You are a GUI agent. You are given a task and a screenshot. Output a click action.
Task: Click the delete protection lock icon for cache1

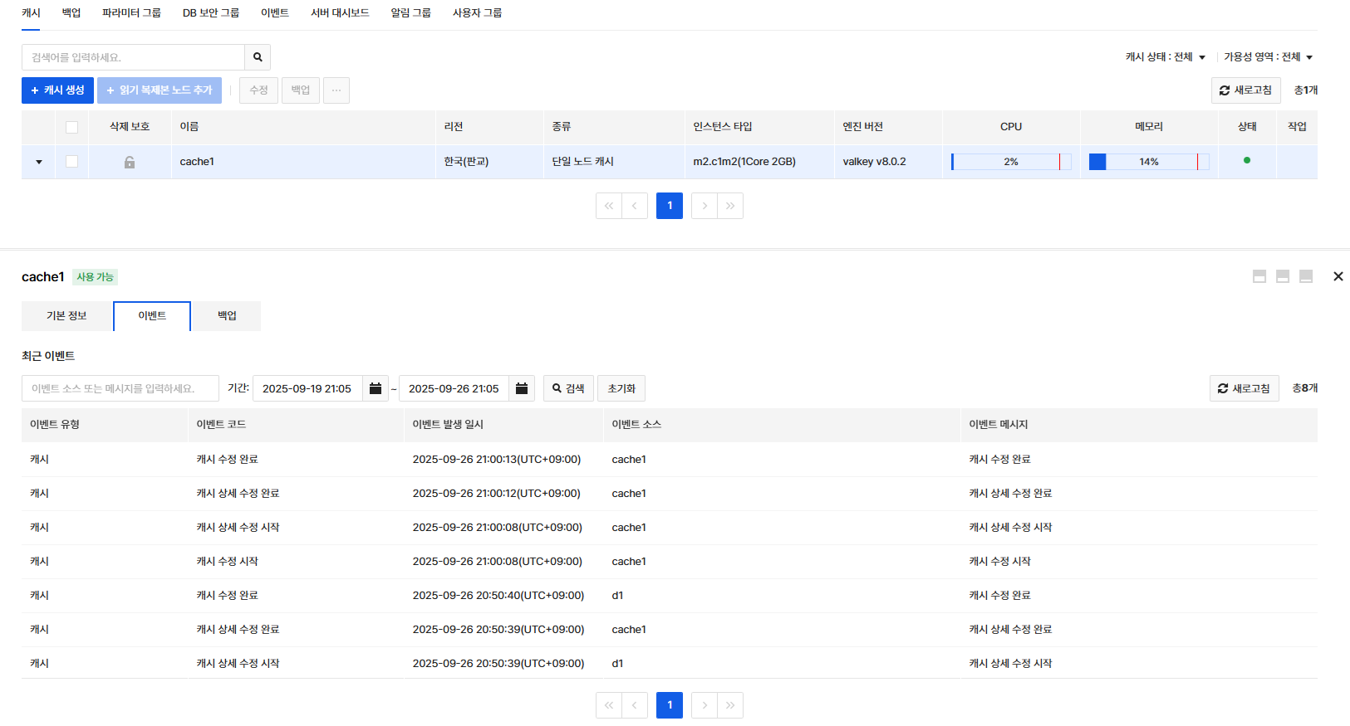point(130,163)
